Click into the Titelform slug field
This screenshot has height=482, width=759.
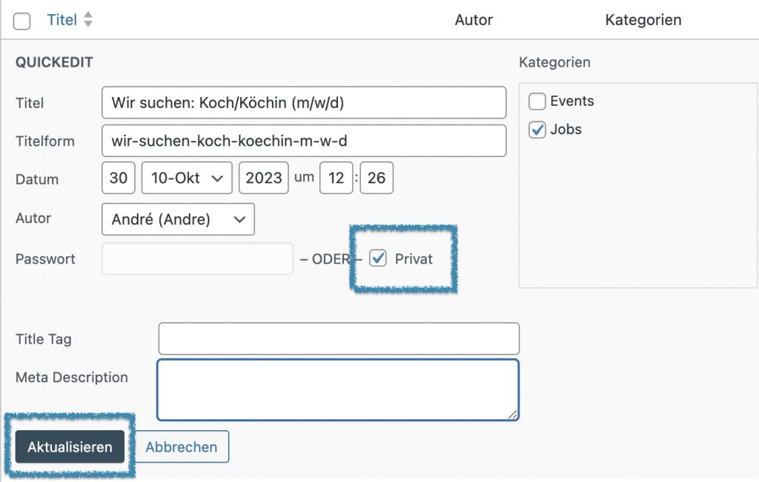pos(304,141)
